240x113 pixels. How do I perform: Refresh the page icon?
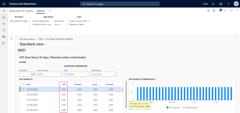[x=226, y=11]
